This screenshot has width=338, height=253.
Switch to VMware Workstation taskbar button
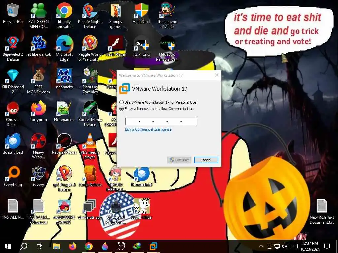[x=153, y=246]
